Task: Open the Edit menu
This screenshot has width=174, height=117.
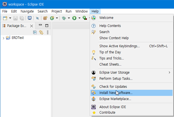Action: tap(14, 11)
